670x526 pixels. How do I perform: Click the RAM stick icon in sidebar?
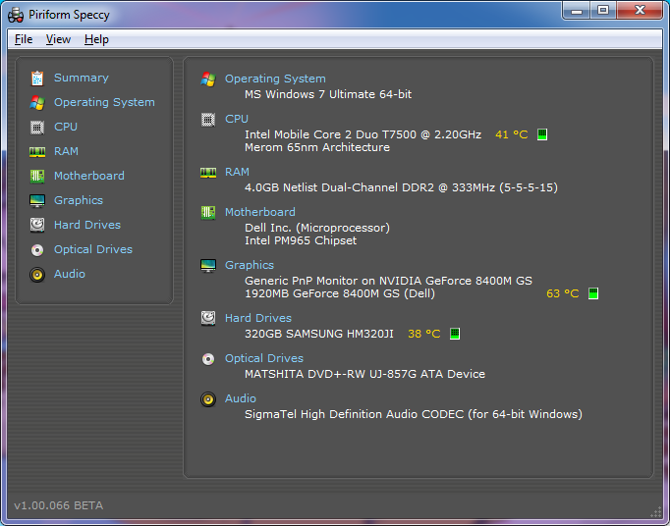[37, 151]
